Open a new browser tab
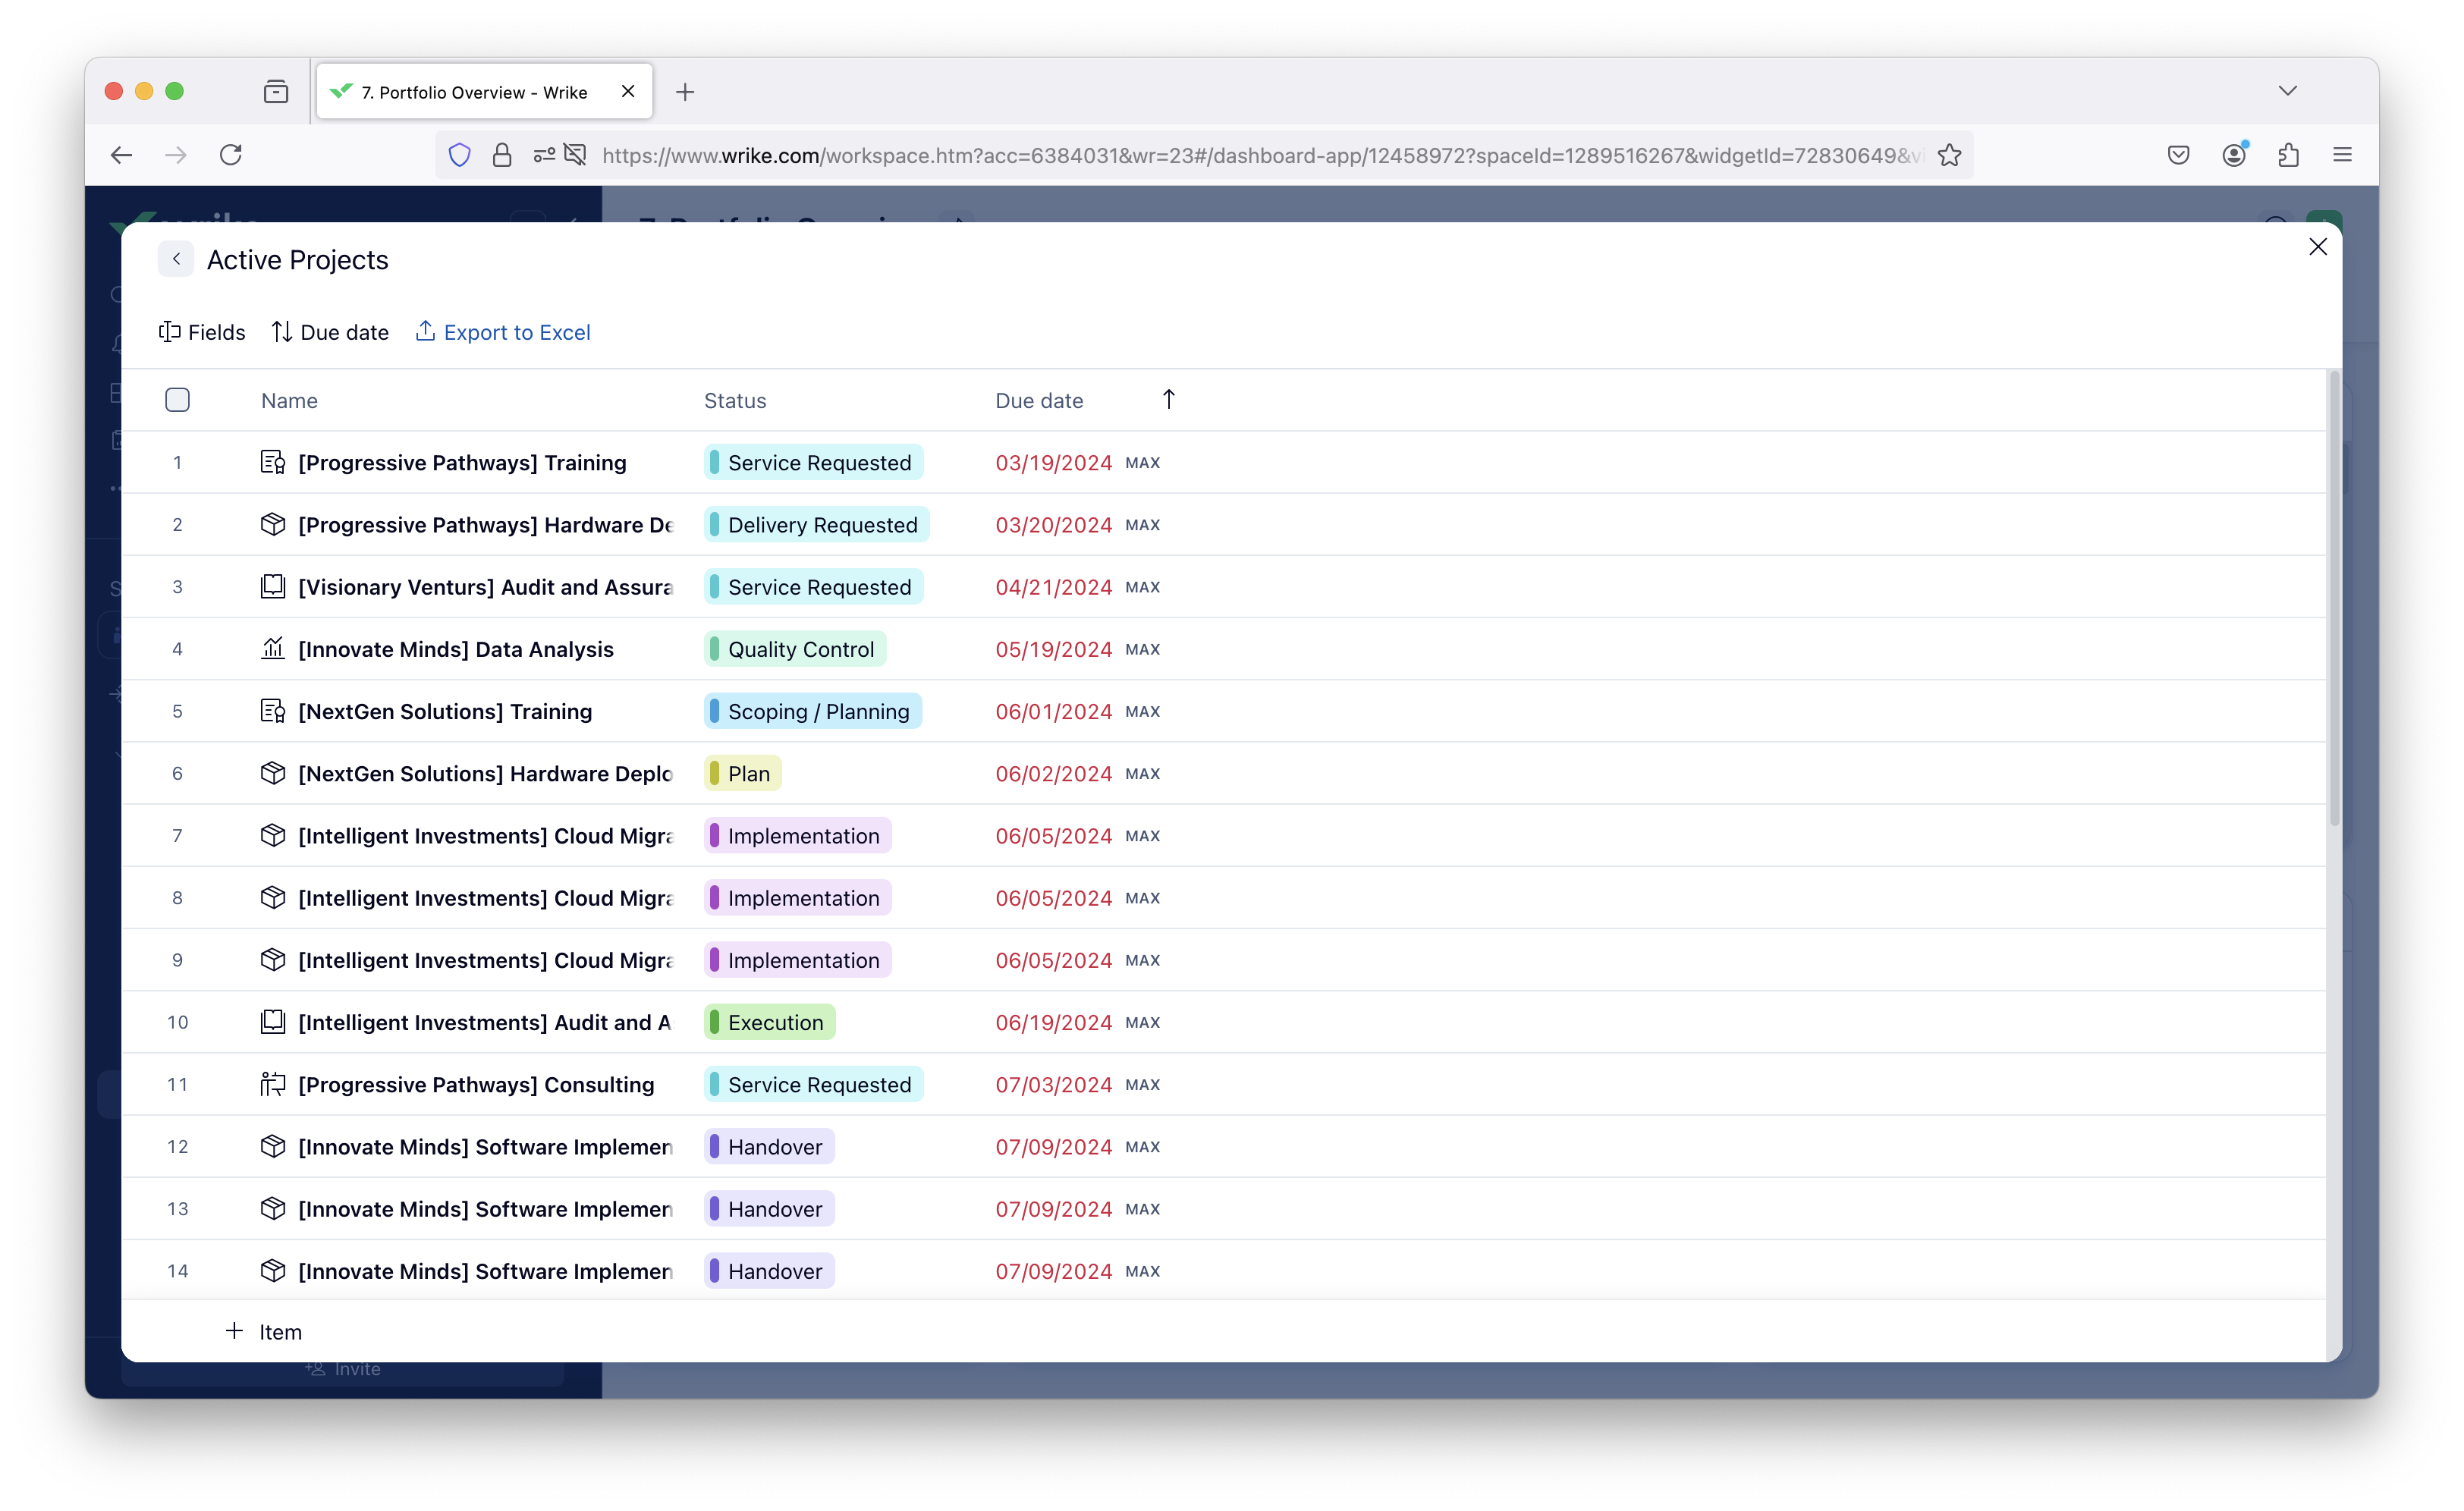The height and width of the screenshot is (1511, 2464). [x=685, y=92]
